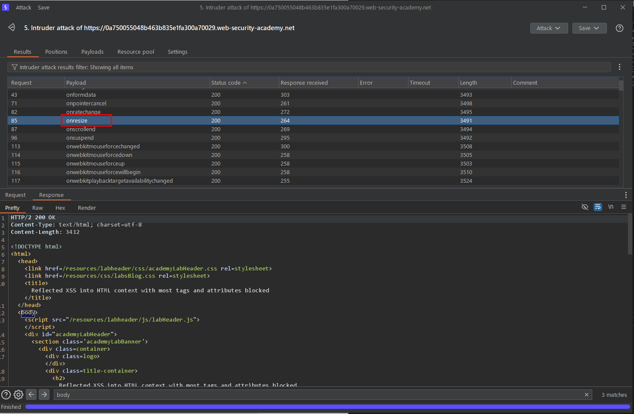The width and height of the screenshot is (634, 414).
Task: Click the filter funnel icon
Action: pos(15,67)
